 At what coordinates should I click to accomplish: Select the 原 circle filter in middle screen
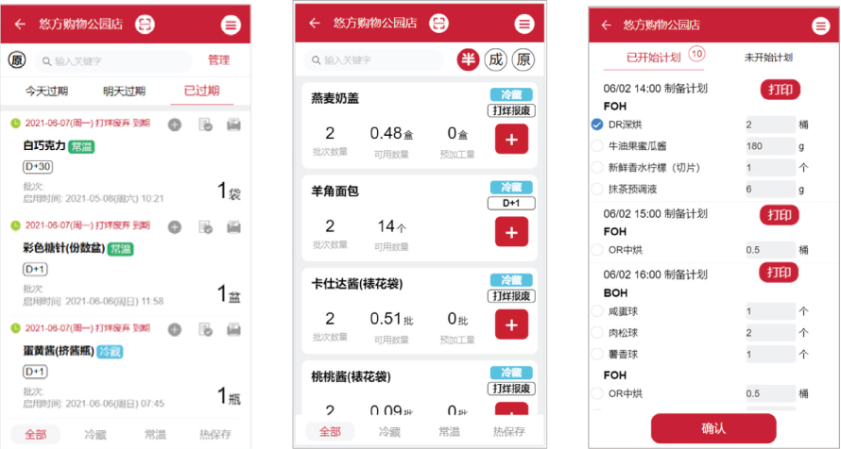pos(523,59)
